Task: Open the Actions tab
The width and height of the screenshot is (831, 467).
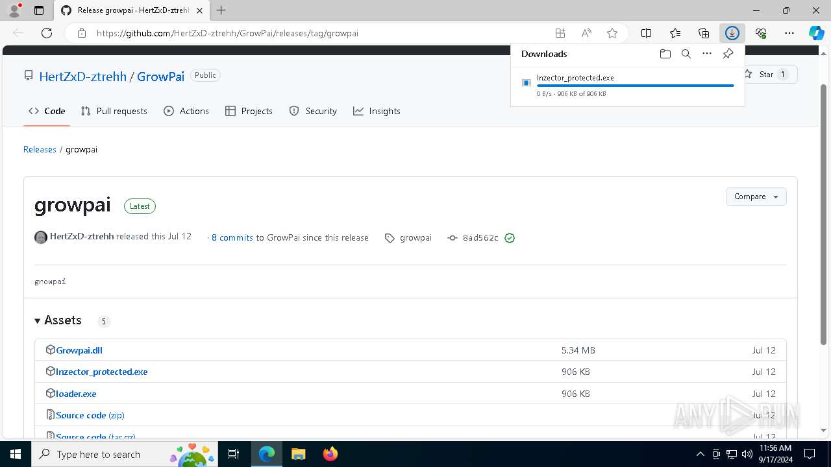Action: coord(186,111)
